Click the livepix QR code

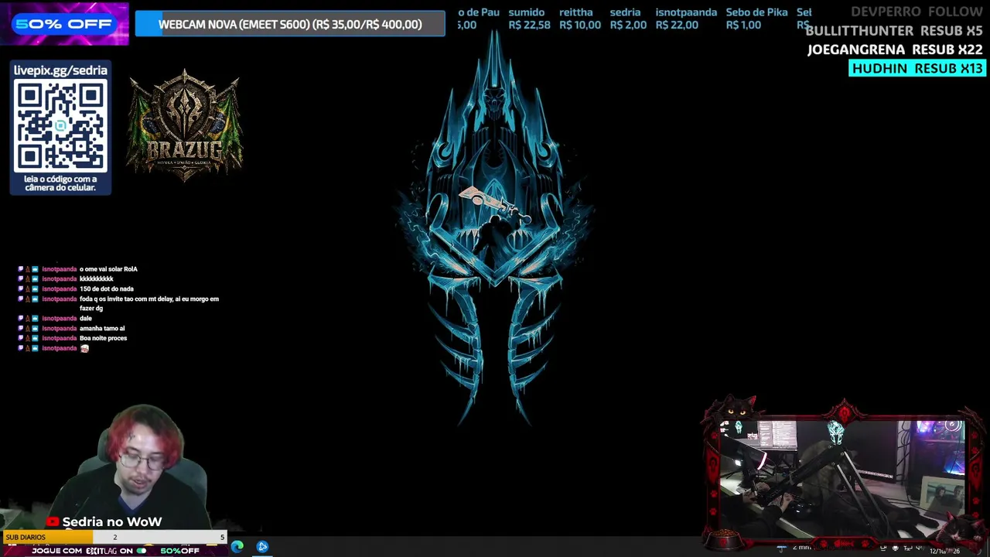pyautogui.click(x=60, y=127)
